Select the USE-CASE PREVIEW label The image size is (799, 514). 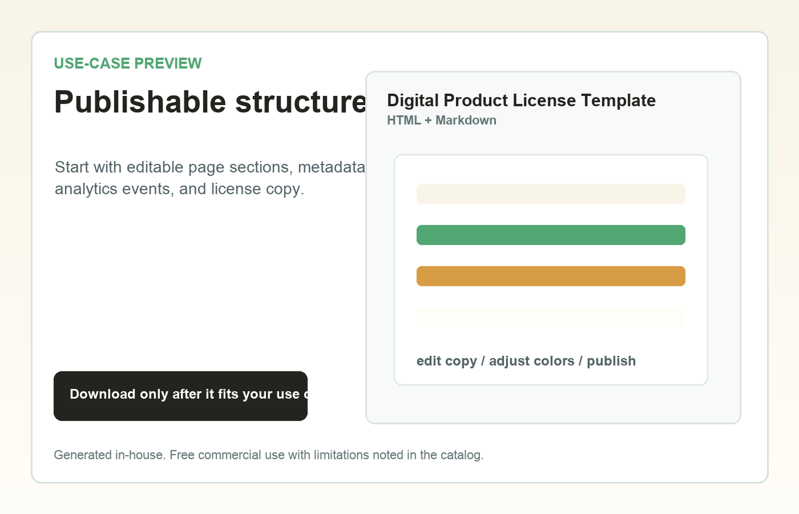point(128,63)
